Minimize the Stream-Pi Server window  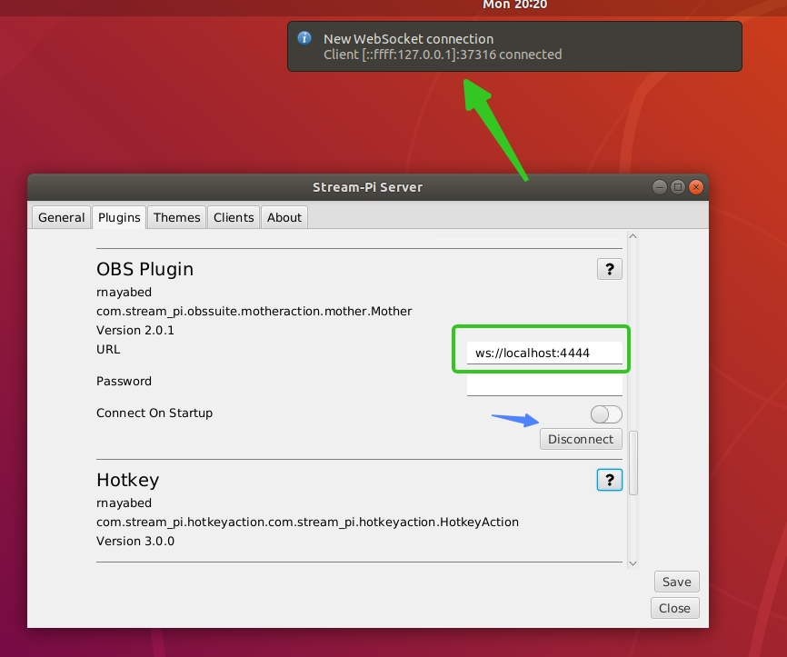[660, 187]
